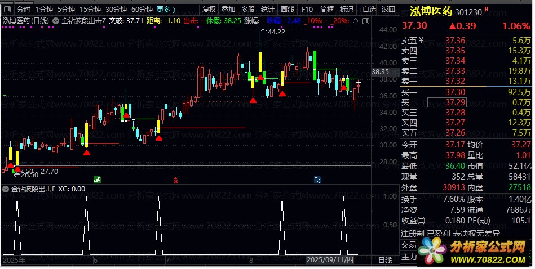This screenshot has height=269, width=535.
Task: Open the 主力 tab in right panel
Action: 409,257
